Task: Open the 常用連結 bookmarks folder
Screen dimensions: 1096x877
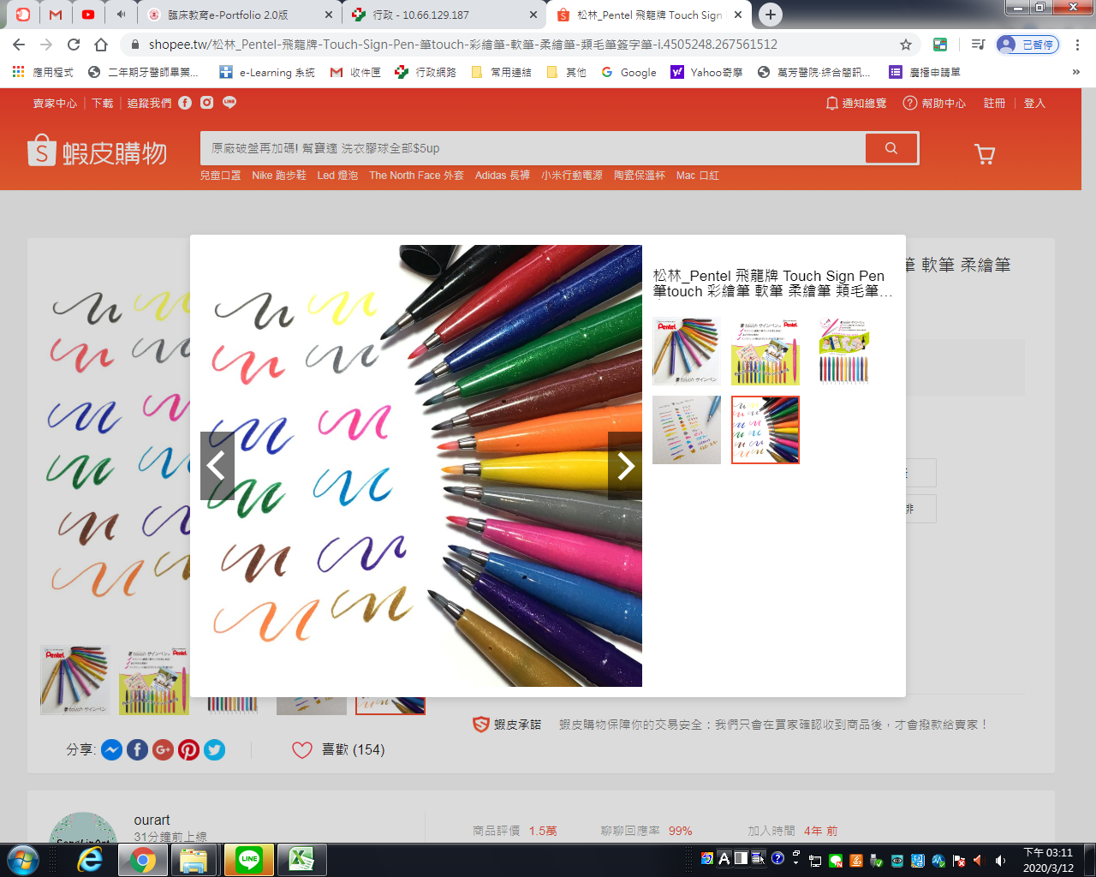Action: click(502, 73)
